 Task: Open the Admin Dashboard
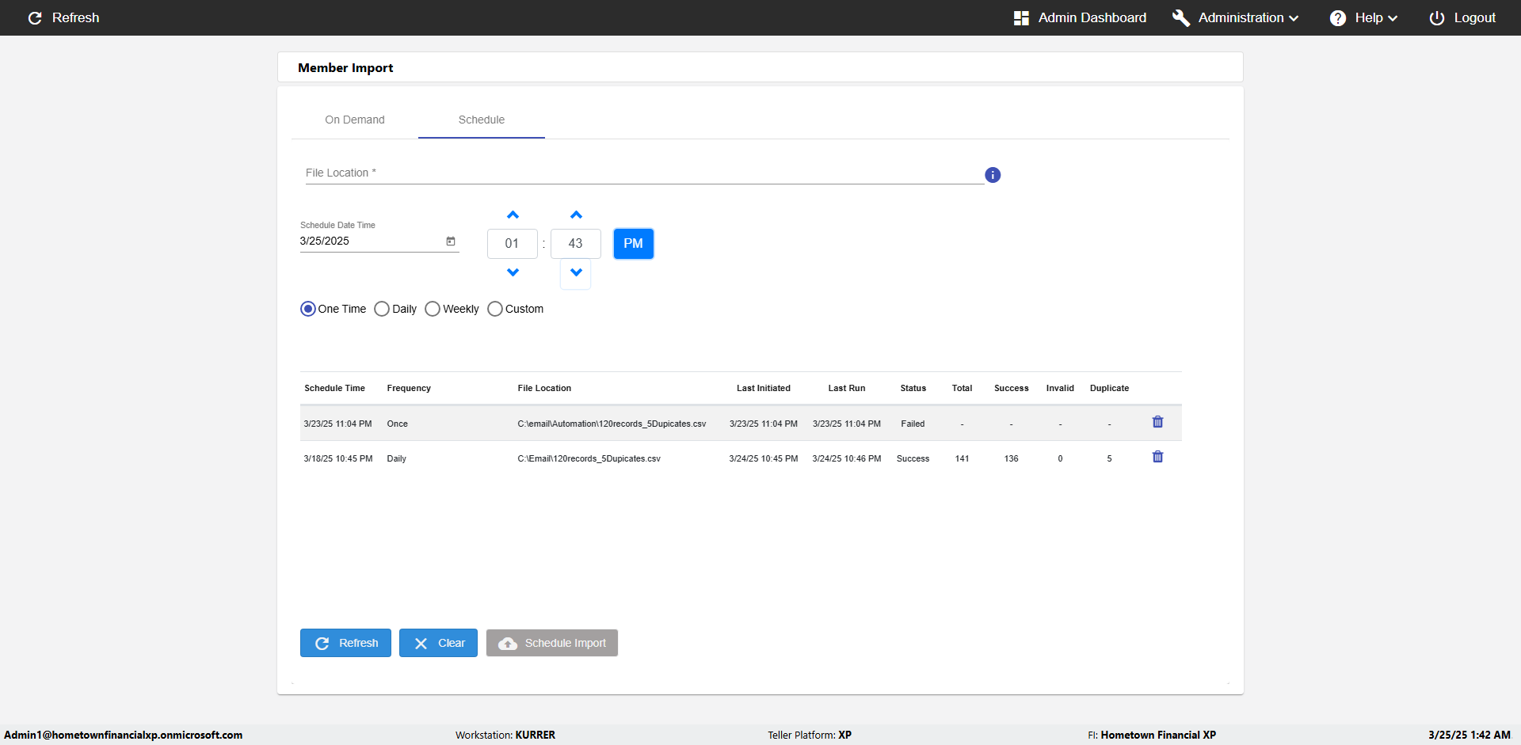coord(1080,17)
